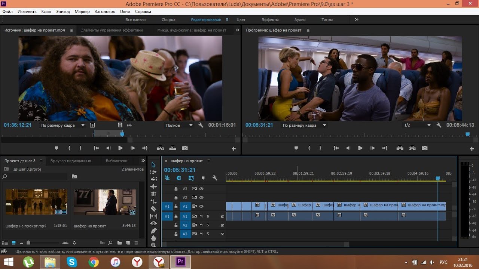
Task: Play the Program monitor sequence
Action: coord(360,148)
